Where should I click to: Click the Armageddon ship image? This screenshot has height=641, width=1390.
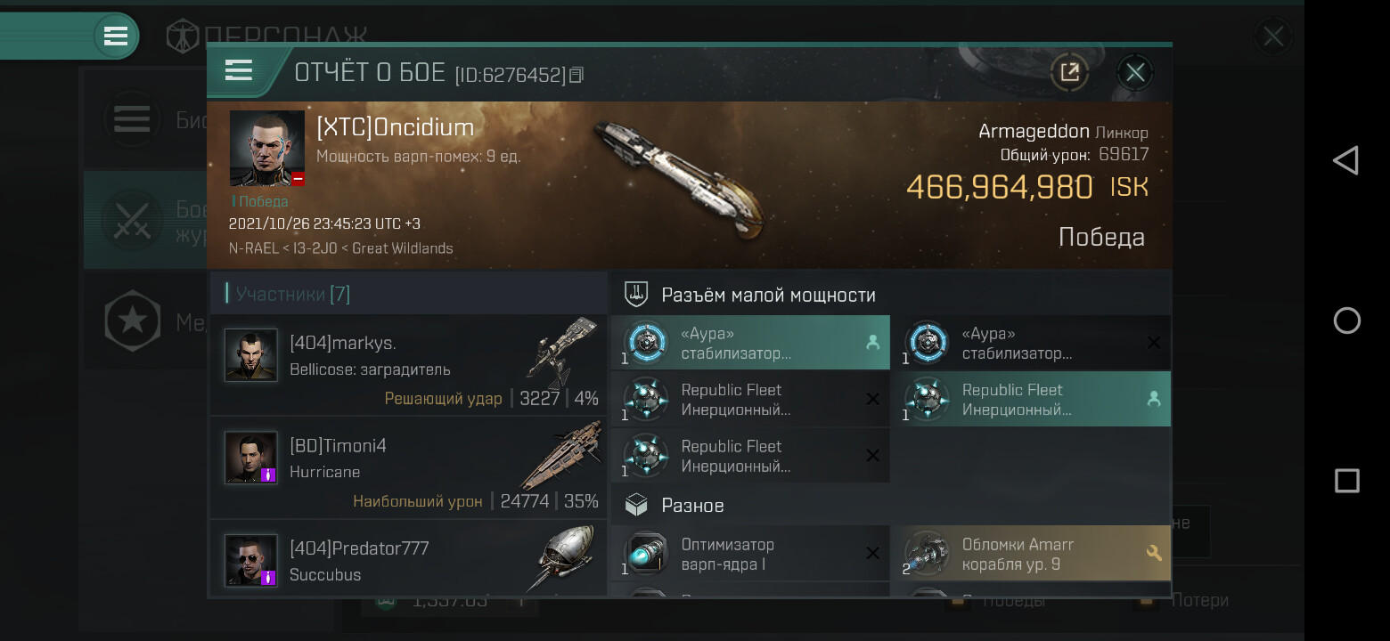tap(679, 178)
